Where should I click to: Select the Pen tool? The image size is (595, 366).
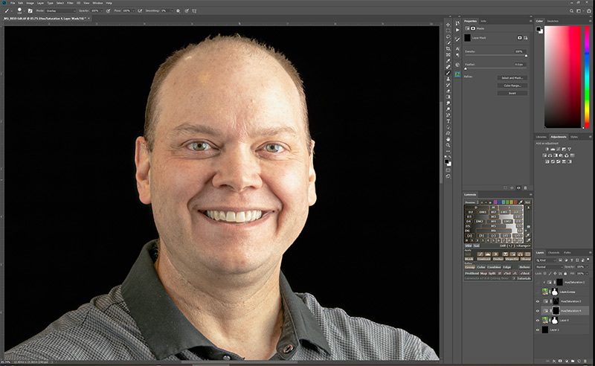click(448, 115)
